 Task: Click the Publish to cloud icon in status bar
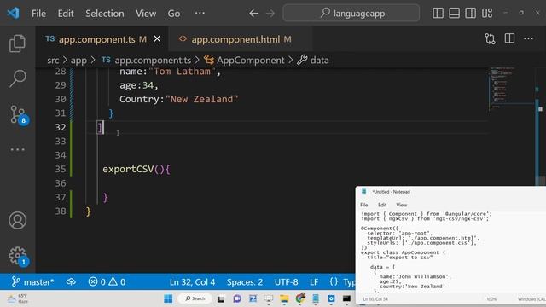[x=71, y=281]
